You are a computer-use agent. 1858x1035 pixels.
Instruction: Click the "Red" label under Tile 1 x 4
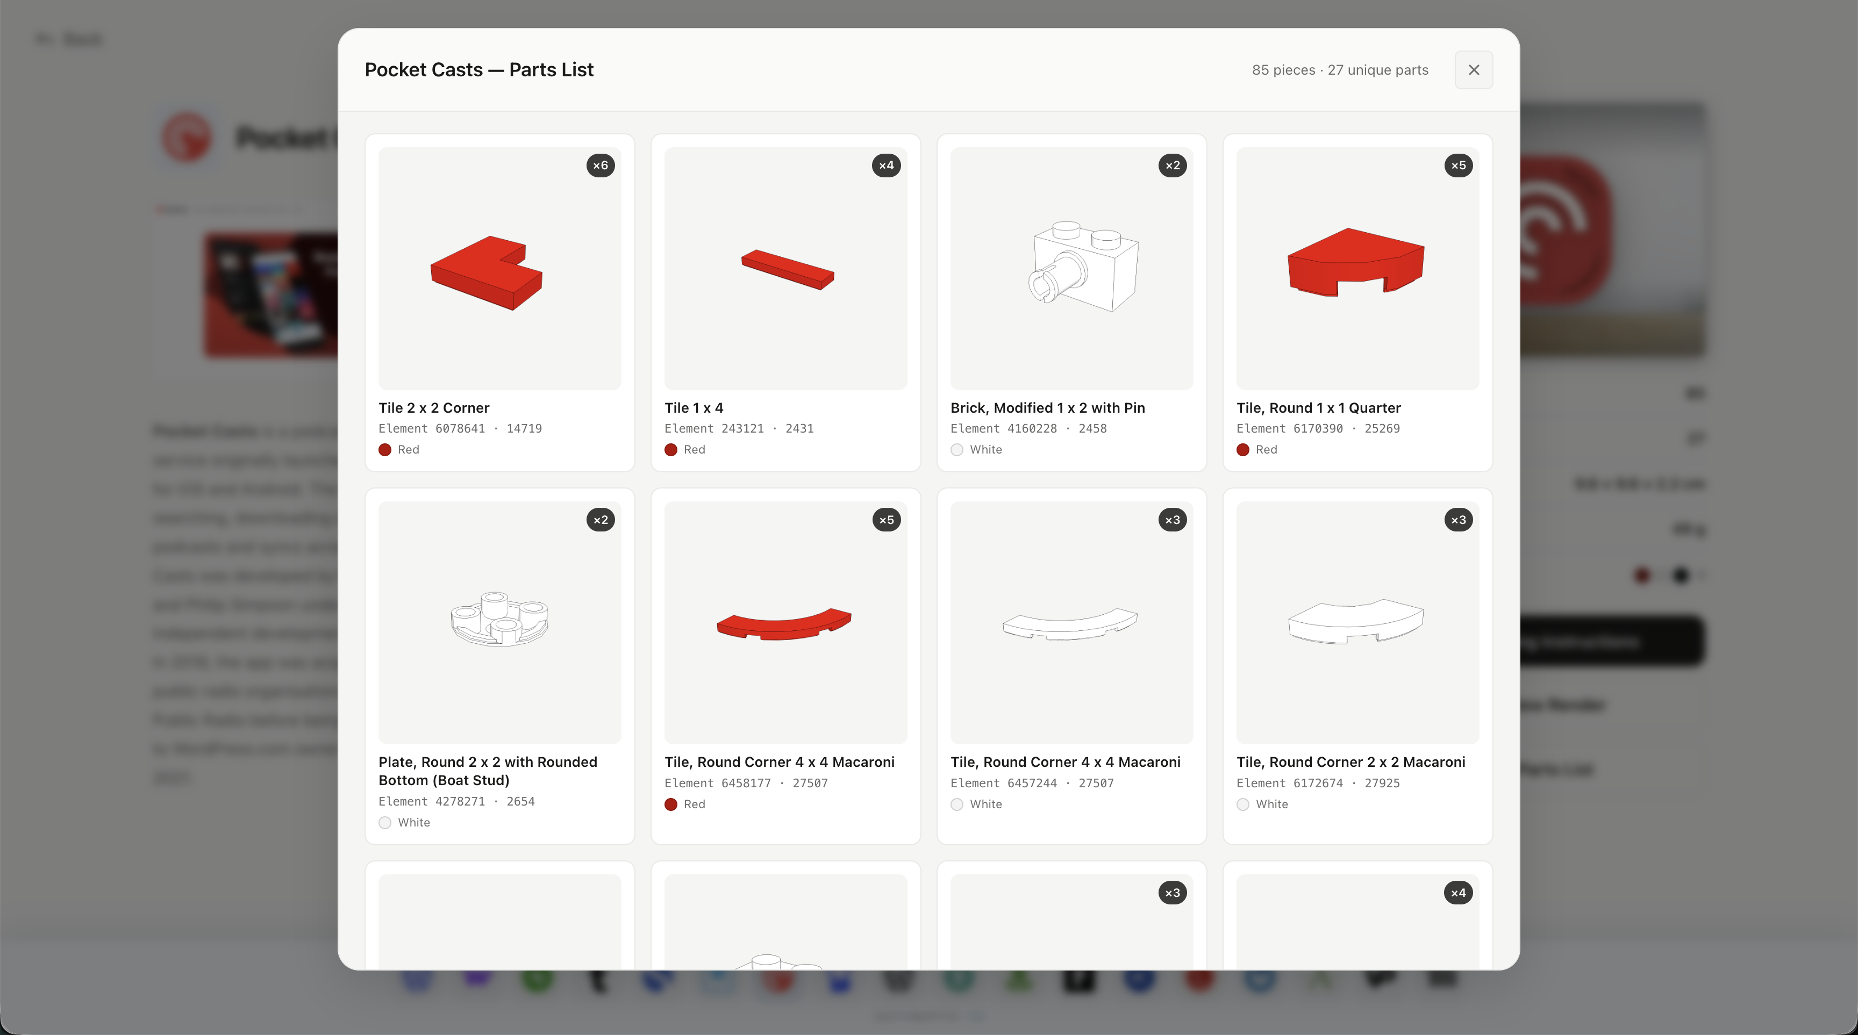[695, 450]
